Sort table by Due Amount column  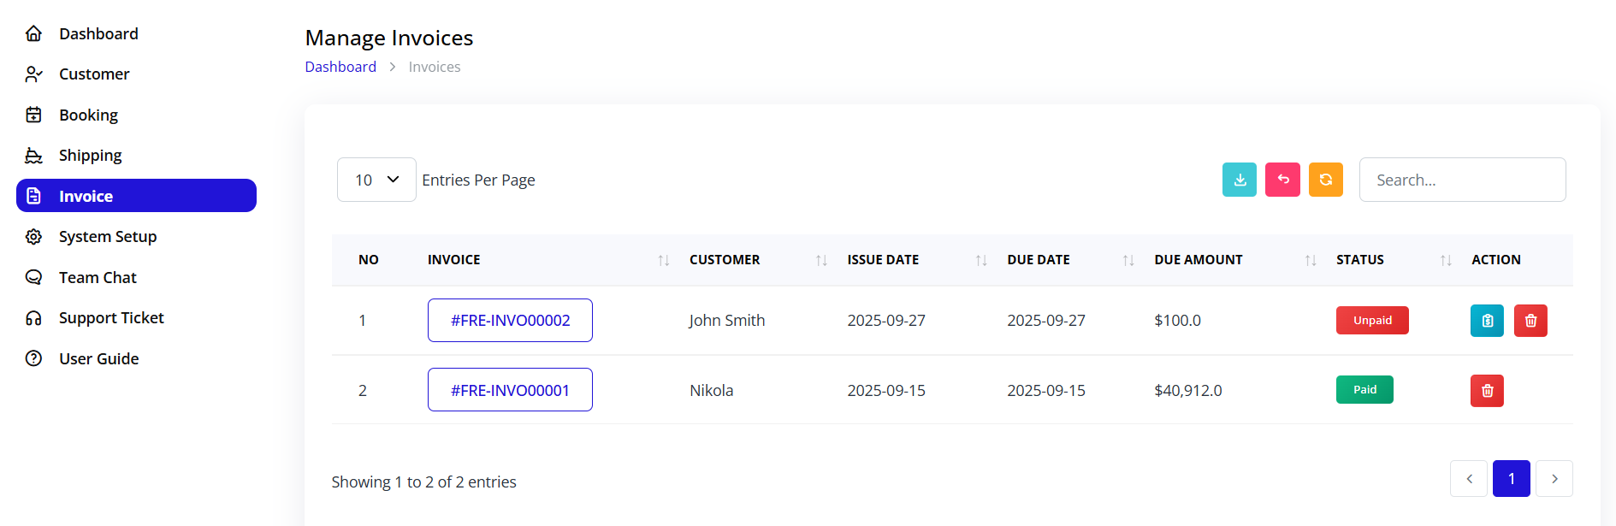(x=1310, y=260)
